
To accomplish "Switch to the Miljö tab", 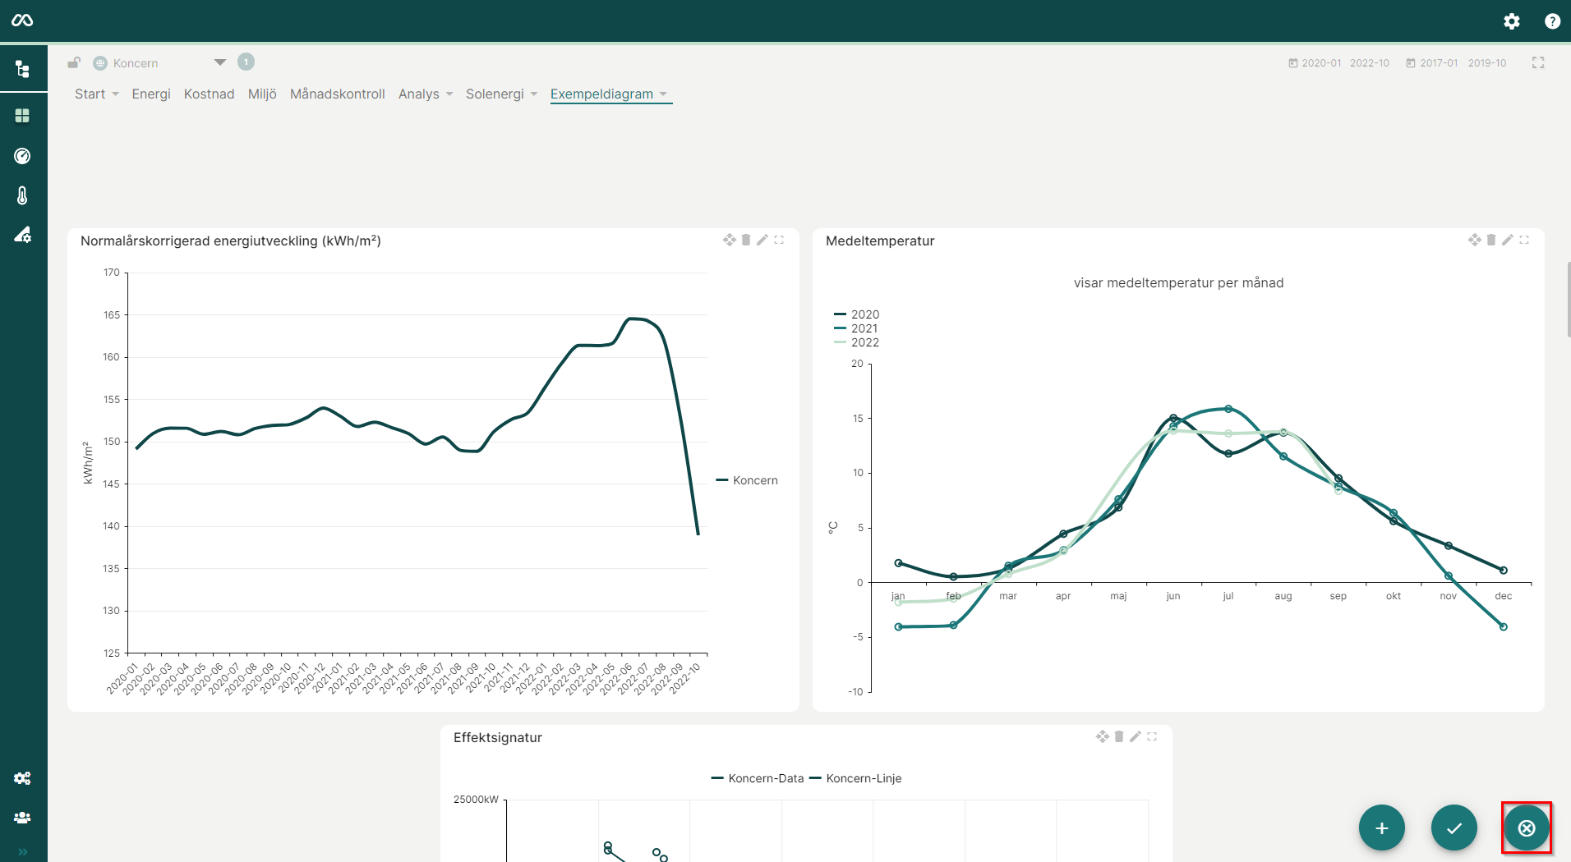I will point(262,94).
